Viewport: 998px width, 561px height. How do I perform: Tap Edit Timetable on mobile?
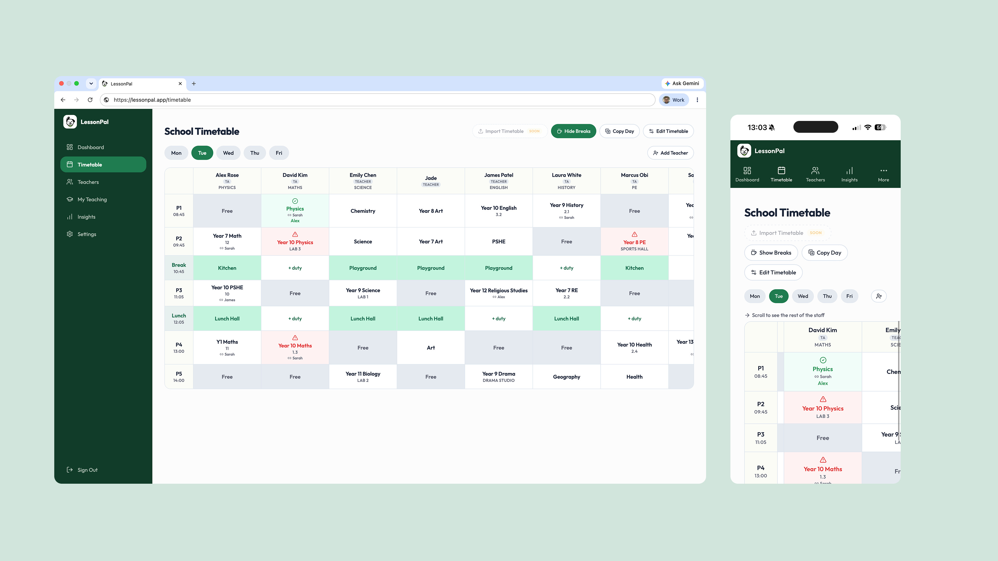773,273
